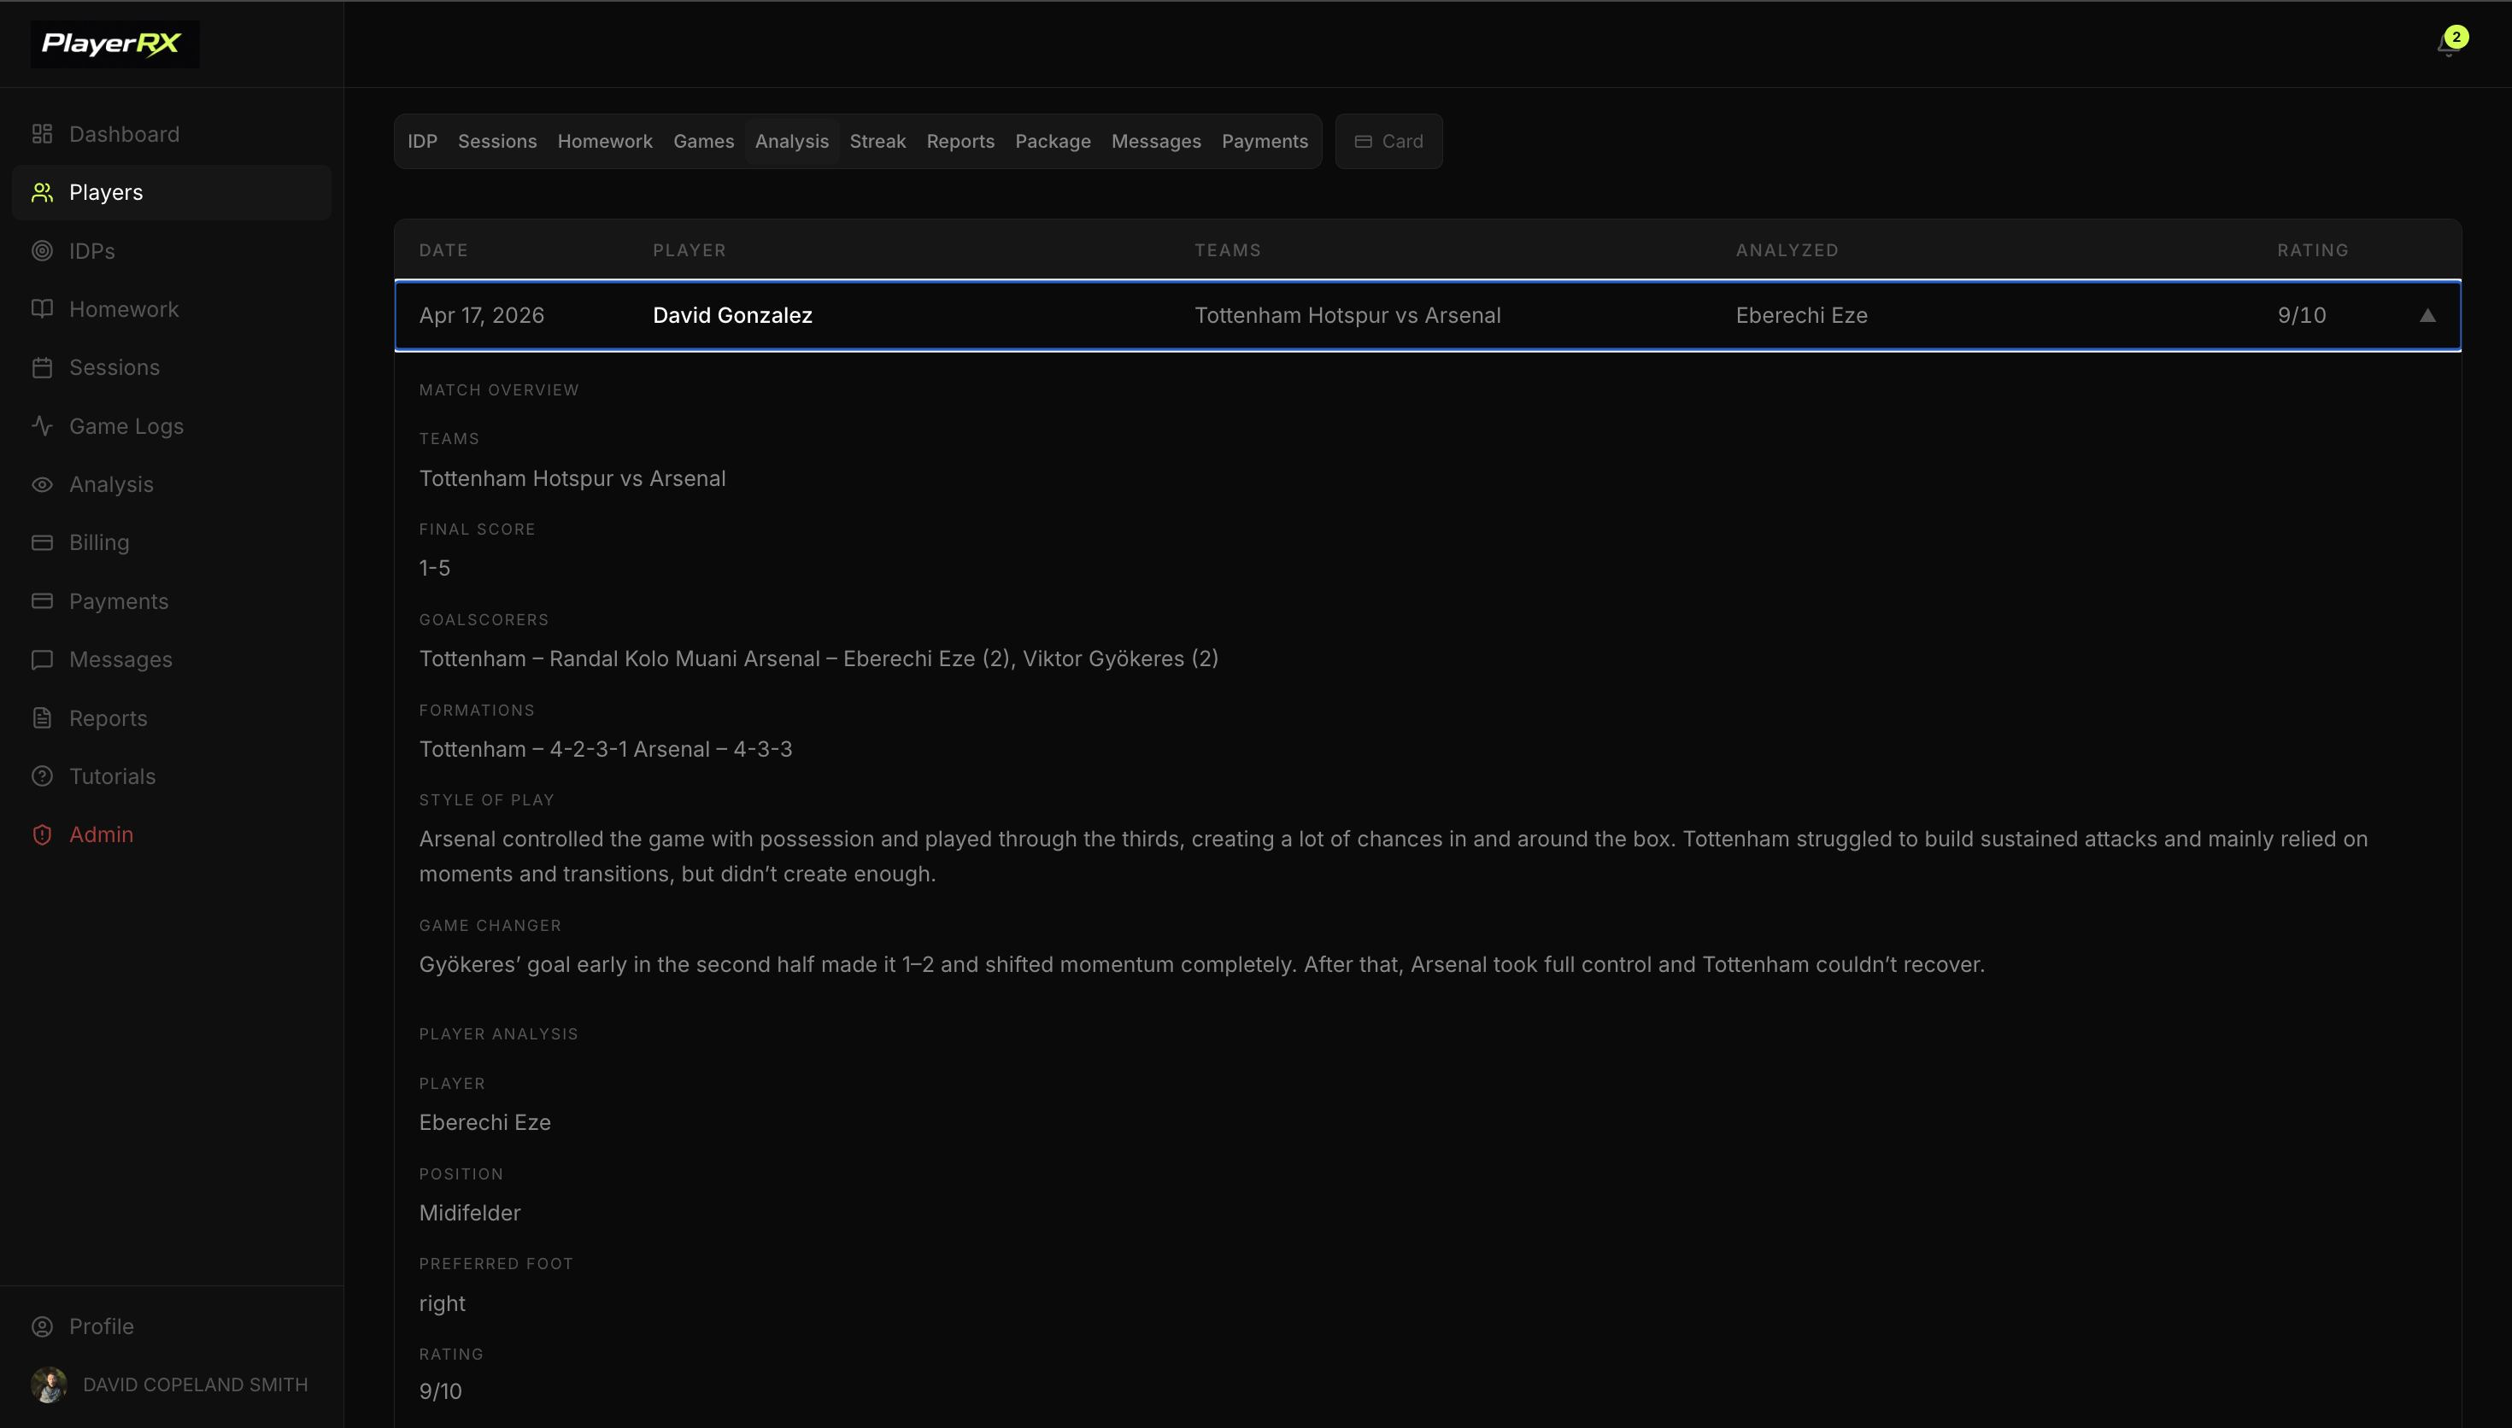Screen dimensions: 2512x1428
Task: Click the ANALYZED column header
Action: click(1787, 250)
